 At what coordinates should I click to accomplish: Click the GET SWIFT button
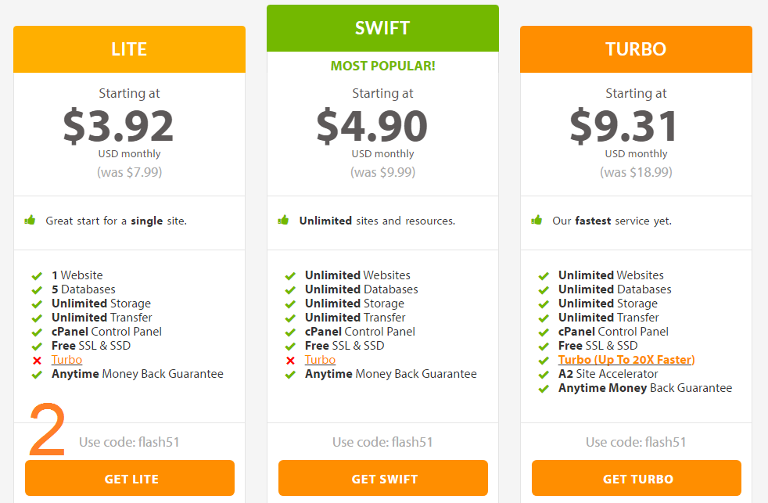point(383,478)
